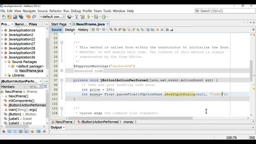Click the Stop Macro Recording square icon
This screenshot has width=256, height=144.
coord(162,30)
